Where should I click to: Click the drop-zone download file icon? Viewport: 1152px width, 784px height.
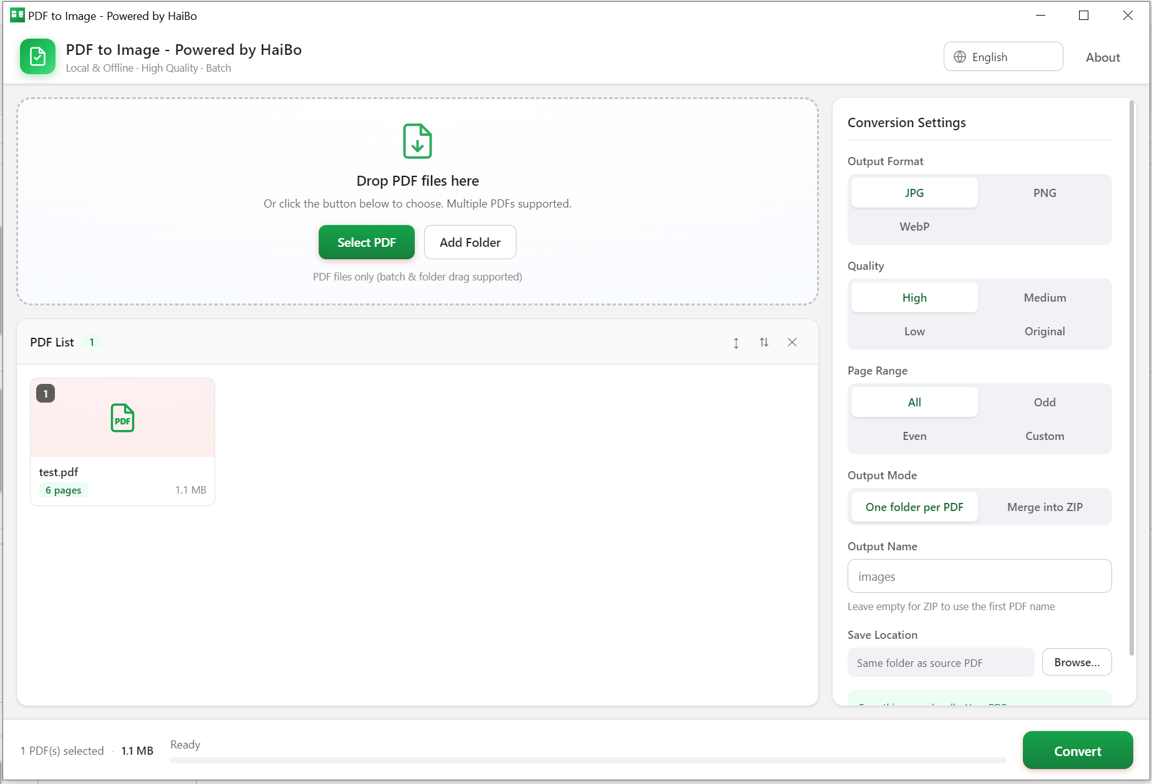pyautogui.click(x=417, y=141)
